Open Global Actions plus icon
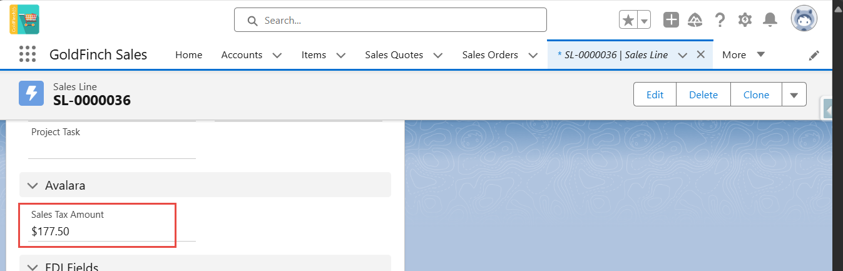Screen dimensions: 843x271 tap(671, 20)
